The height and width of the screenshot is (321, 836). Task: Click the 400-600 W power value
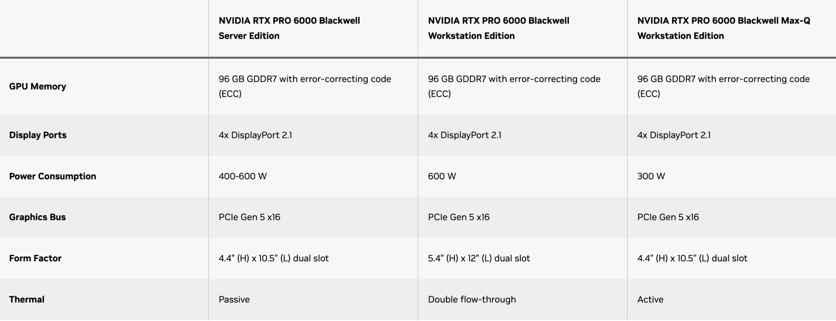(x=243, y=176)
